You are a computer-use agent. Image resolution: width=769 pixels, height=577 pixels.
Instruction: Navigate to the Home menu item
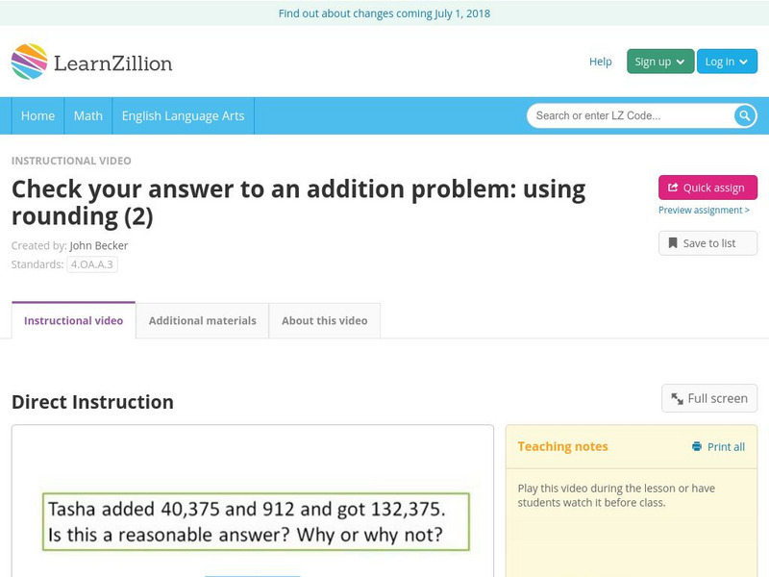pos(37,115)
